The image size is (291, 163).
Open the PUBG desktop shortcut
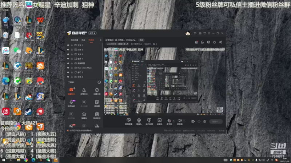pos(29,68)
